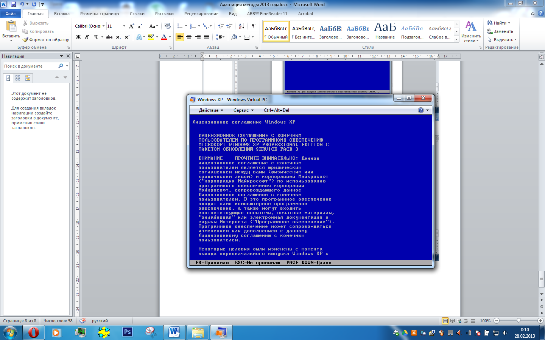The image size is (545, 340).
Task: Switch to the Разметка страницы tab
Action: [x=100, y=14]
